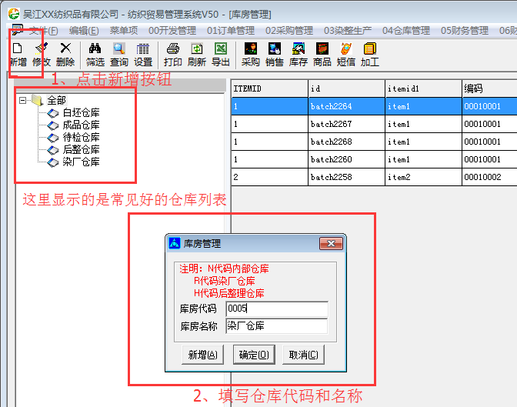The width and height of the screenshot is (517, 407).
Task: Select the batch2267 cell
Action: 346,124
